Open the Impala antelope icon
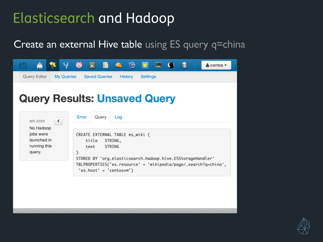 tap(66, 65)
